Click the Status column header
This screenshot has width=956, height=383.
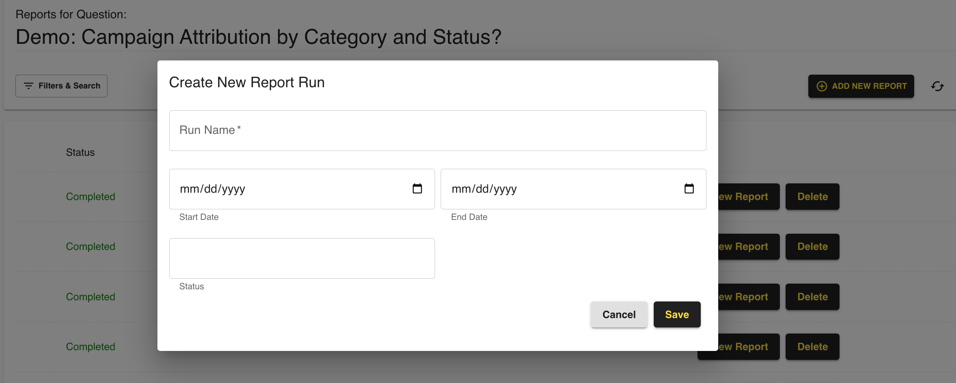[x=80, y=153]
